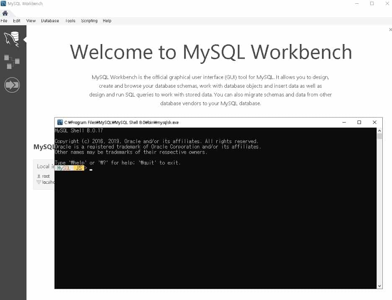The width and height of the screenshot is (392, 300).
Task: Open the Help menu
Action: (107, 21)
